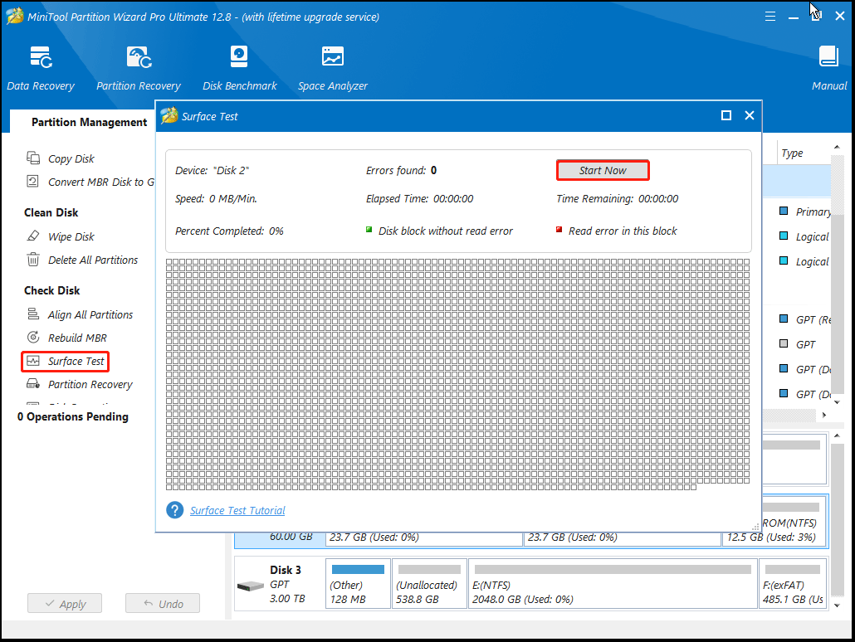The image size is (855, 642).
Task: Choose Rebuild MBR option
Action: [77, 338]
